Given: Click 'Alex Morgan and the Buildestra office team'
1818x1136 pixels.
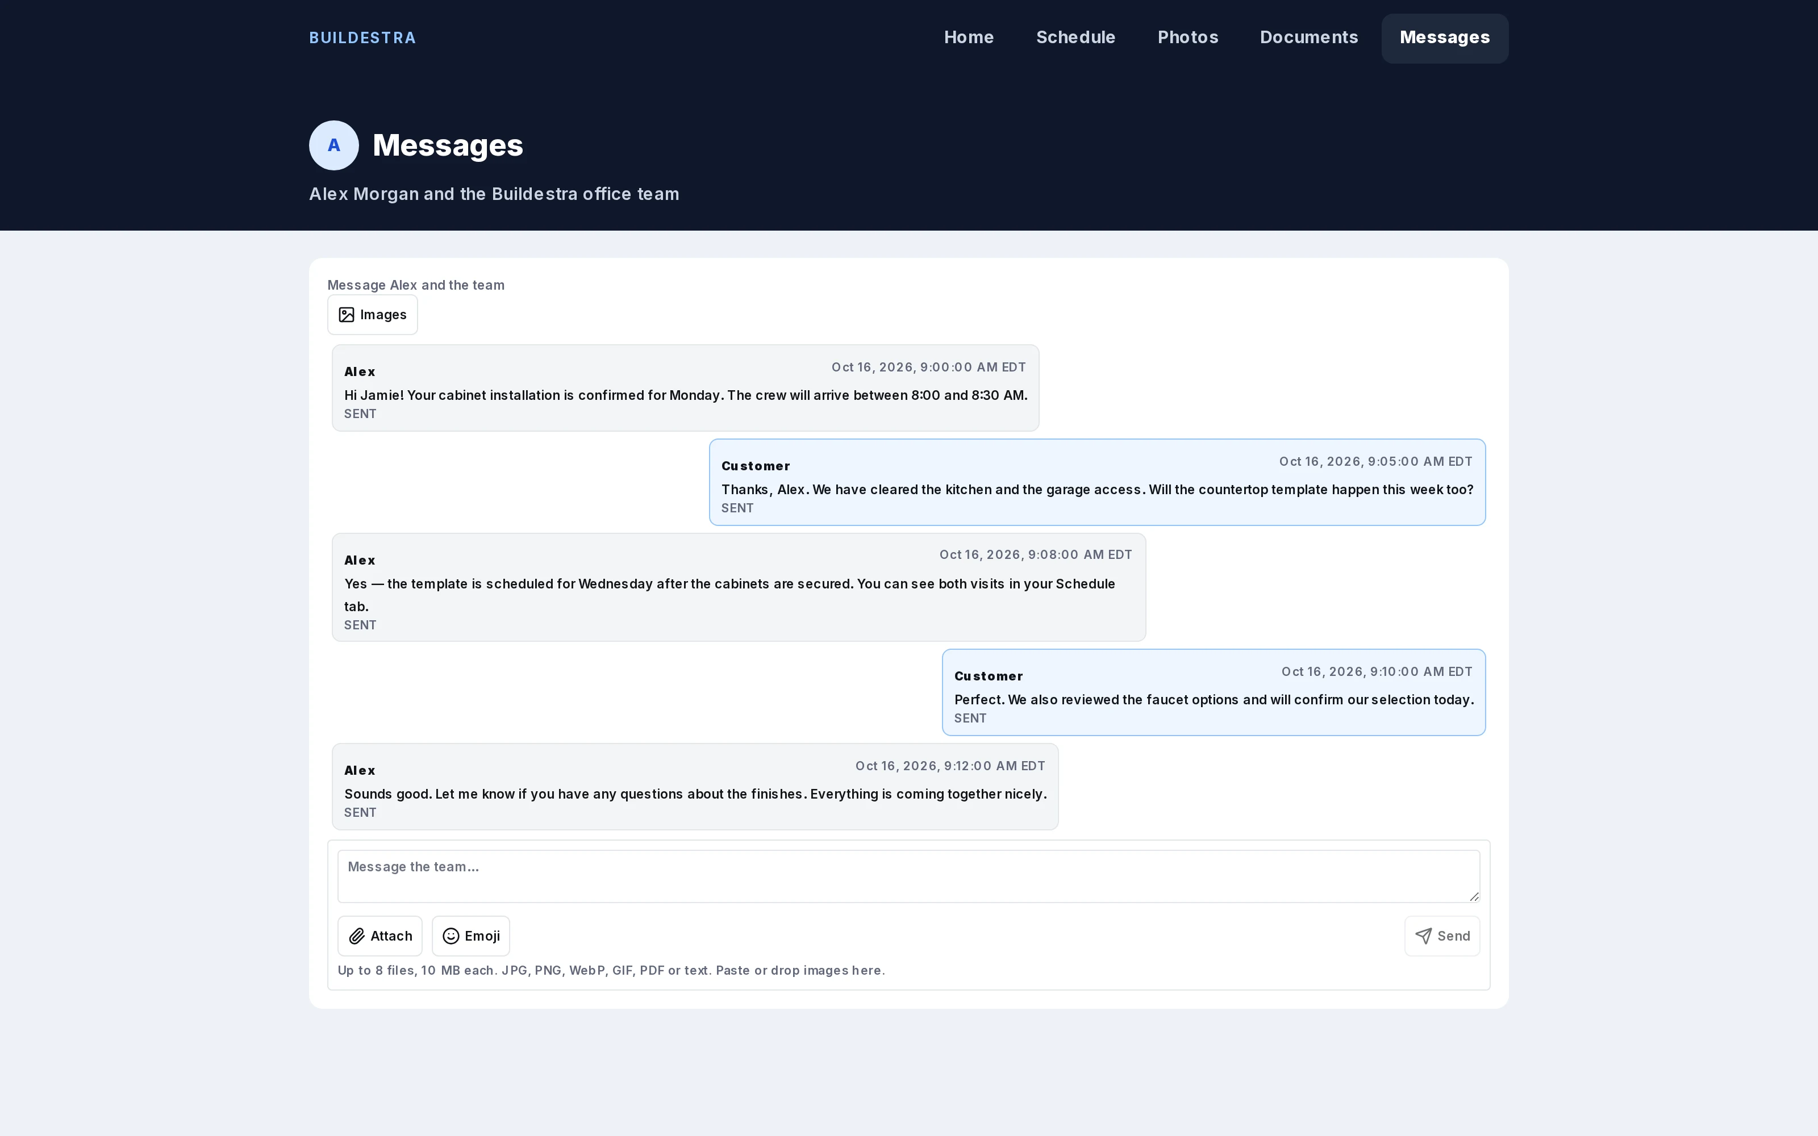Looking at the screenshot, I should (494, 194).
